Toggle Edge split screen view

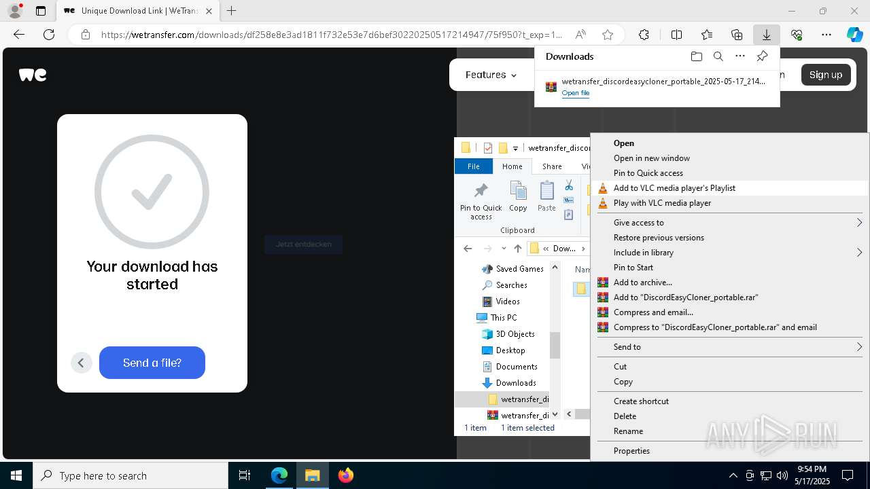pyautogui.click(x=676, y=35)
